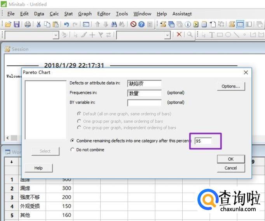Image resolution: width=265 pixels, height=221 pixels.
Task: Click the percent field containing 95
Action: click(203, 141)
